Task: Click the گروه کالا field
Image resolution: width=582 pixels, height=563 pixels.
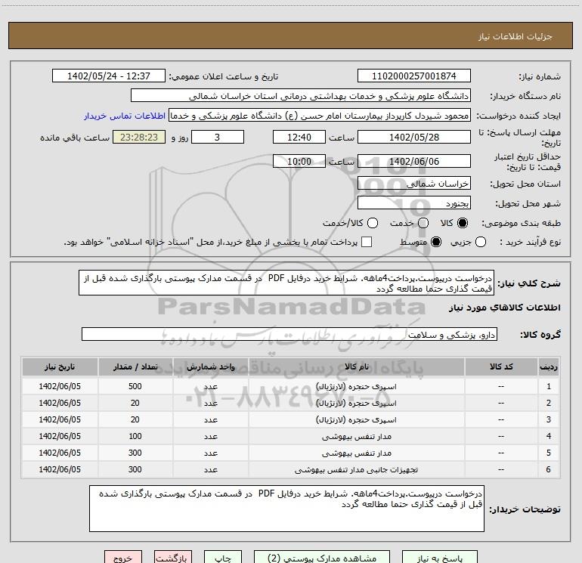Action: click(x=289, y=334)
